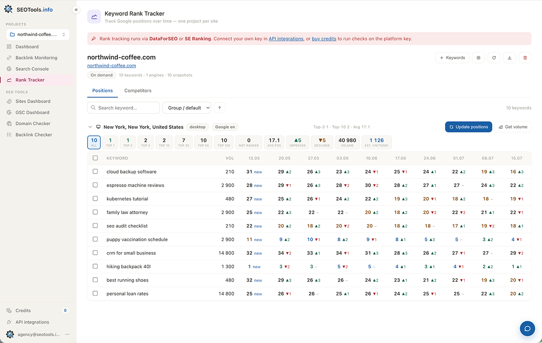The image size is (542, 343).
Task: Sort by the KEYWORD column header
Action: (x=117, y=158)
